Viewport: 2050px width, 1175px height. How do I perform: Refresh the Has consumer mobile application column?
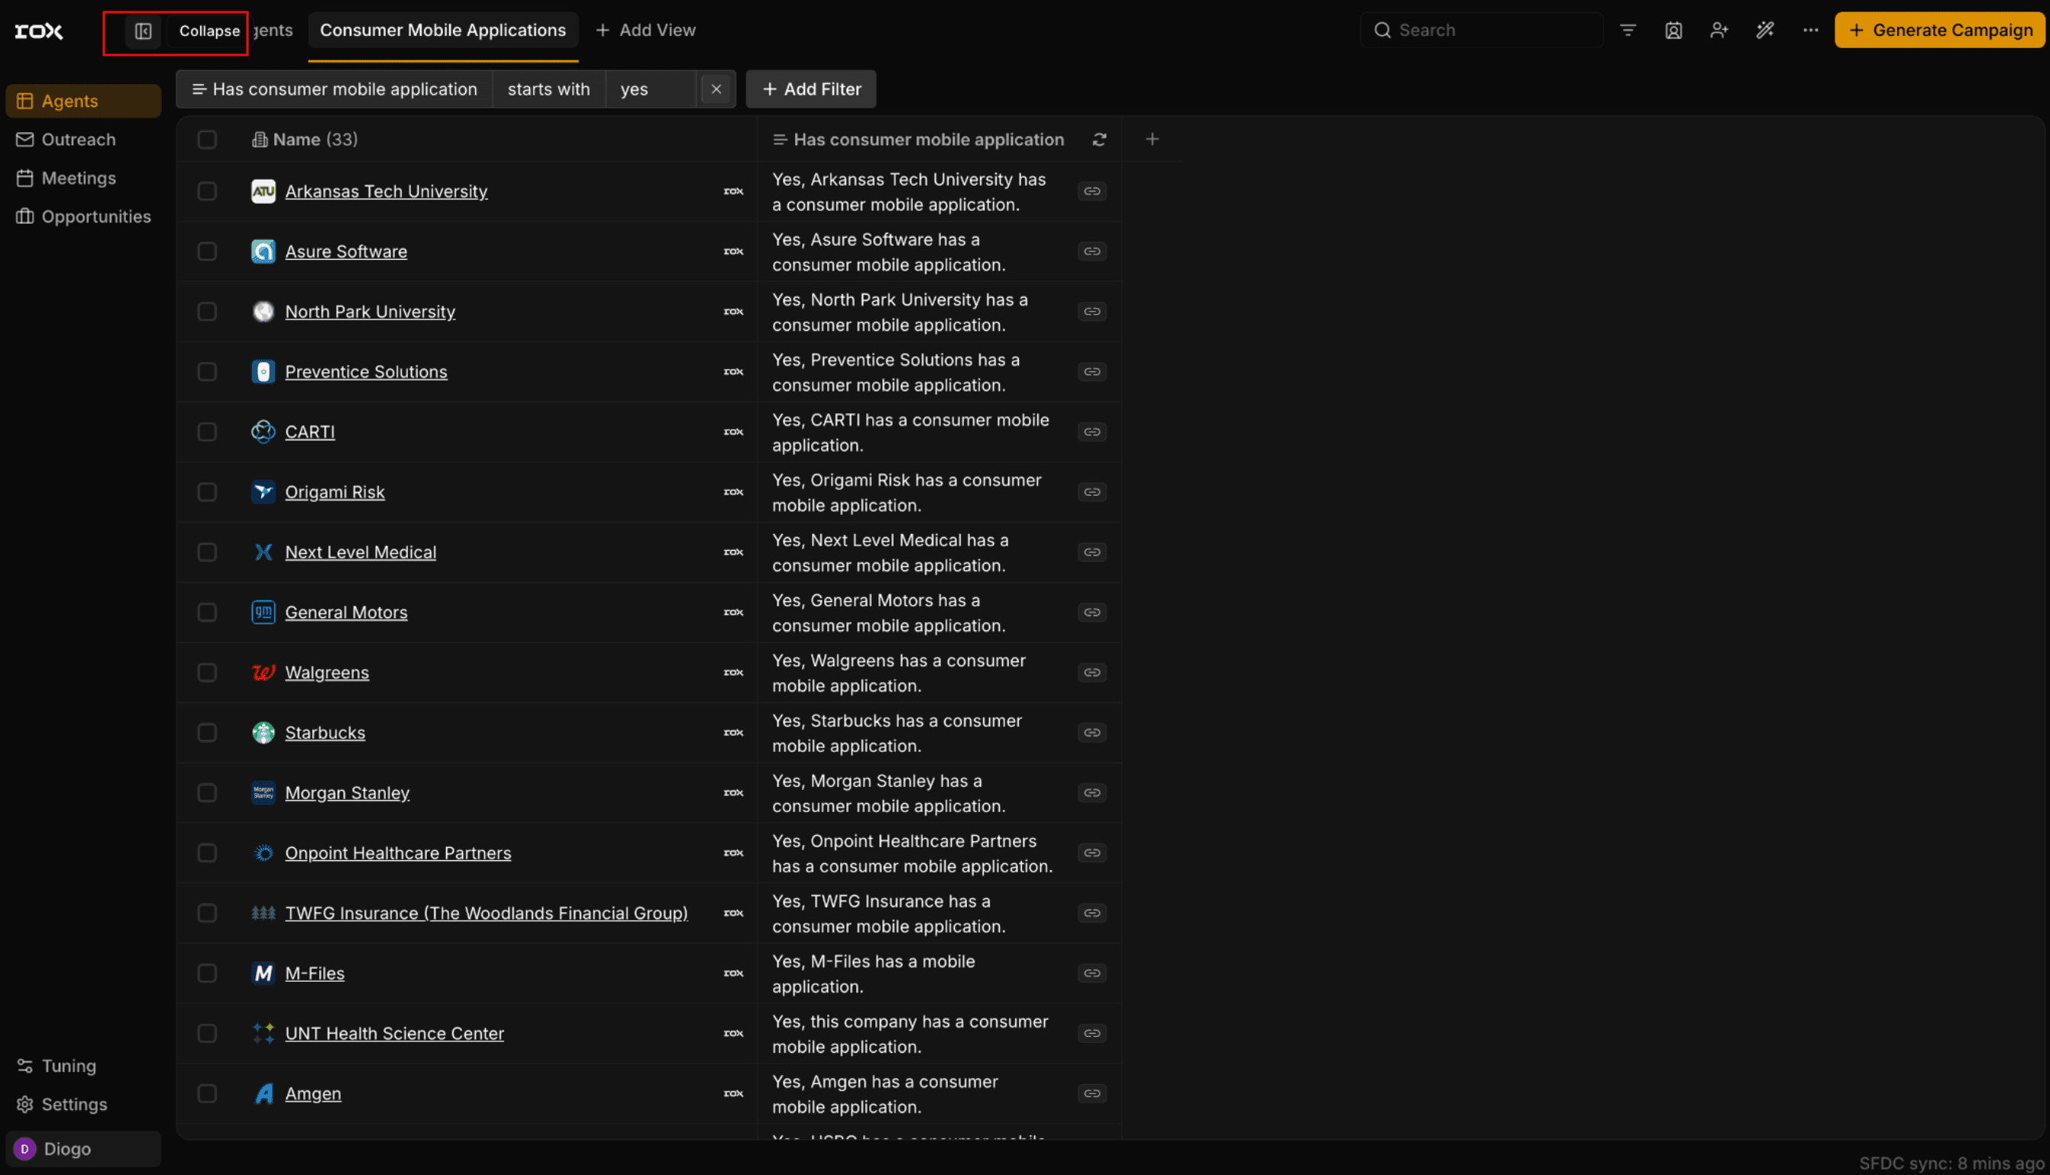coord(1099,140)
